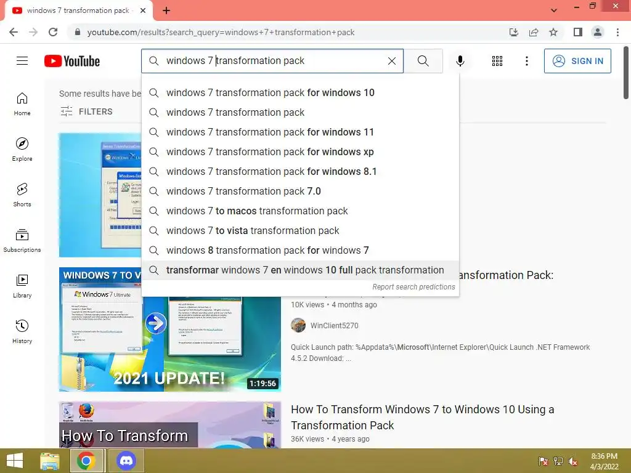Image resolution: width=631 pixels, height=473 pixels.
Task: Go forward with the browser forward arrow
Action: coord(33,32)
